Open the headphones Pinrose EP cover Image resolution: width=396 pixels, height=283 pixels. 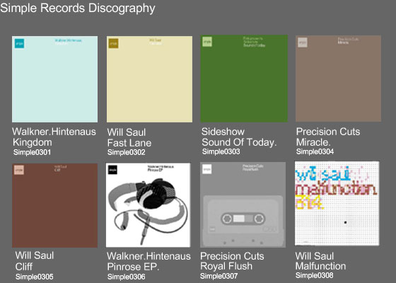tap(148, 205)
